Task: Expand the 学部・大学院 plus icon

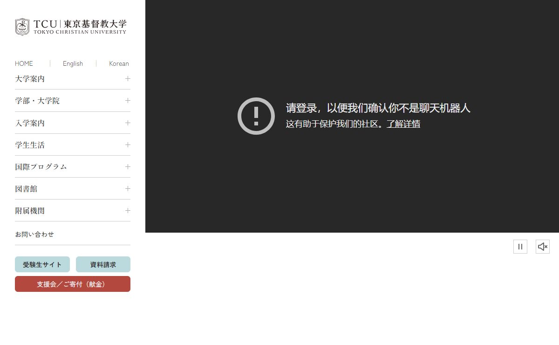Action: tap(128, 101)
